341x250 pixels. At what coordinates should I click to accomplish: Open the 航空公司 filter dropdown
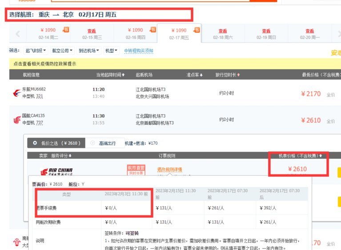tap(62, 51)
